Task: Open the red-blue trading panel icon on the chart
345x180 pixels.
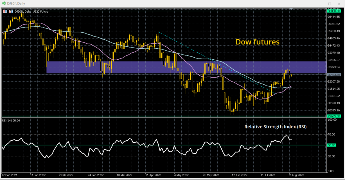Action: pos(11,11)
